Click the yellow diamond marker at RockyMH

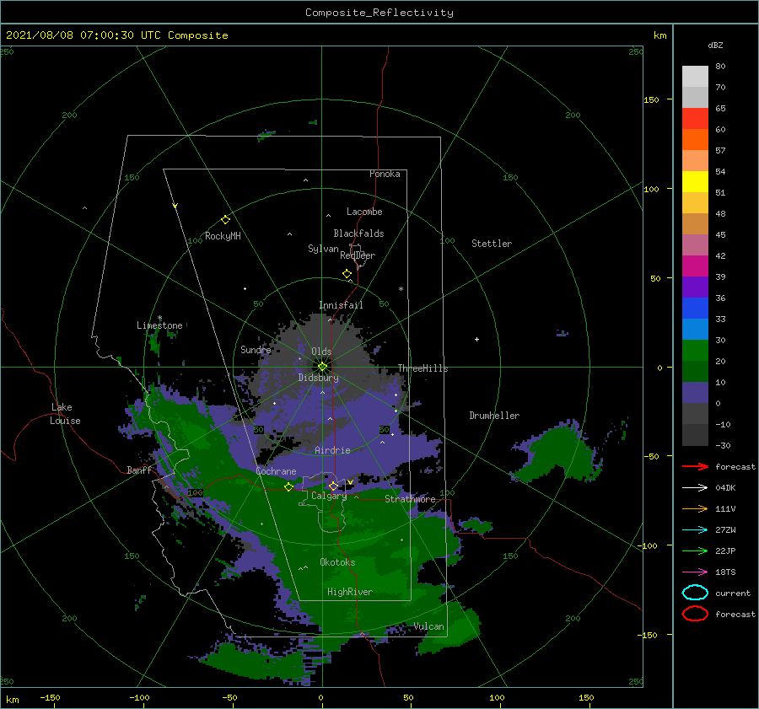click(225, 220)
